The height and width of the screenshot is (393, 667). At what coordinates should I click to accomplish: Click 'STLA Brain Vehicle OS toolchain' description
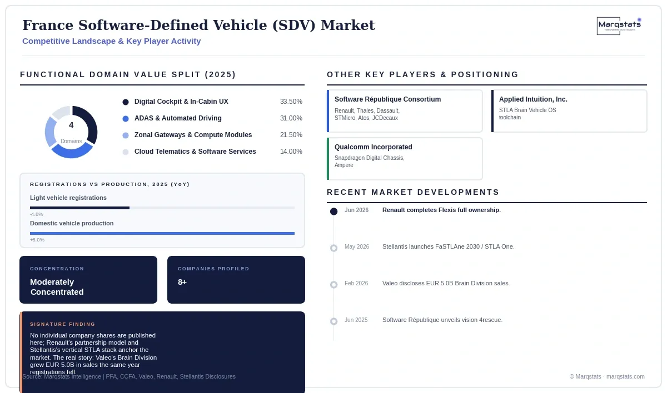(527, 114)
